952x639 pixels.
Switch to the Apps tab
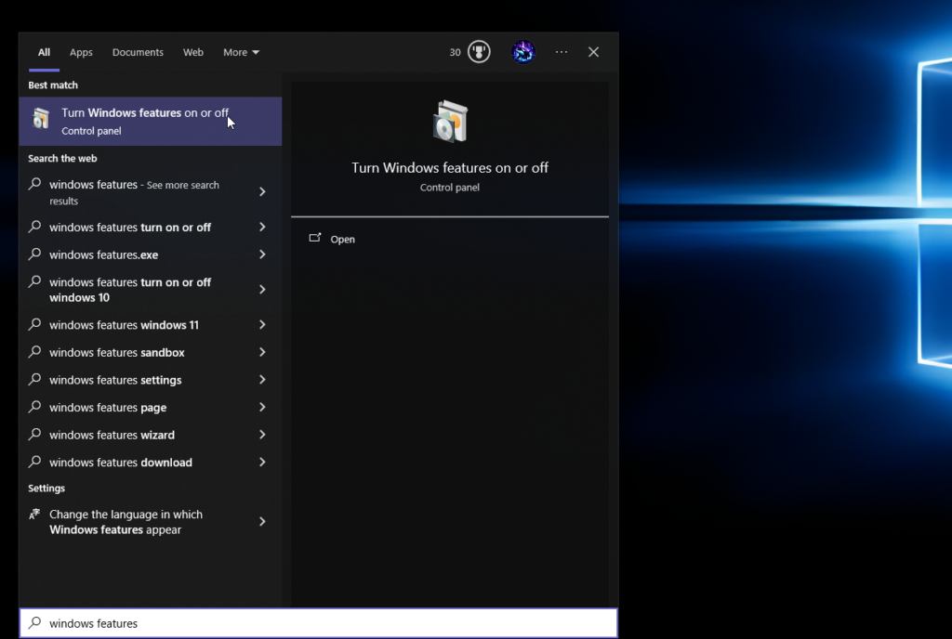81,52
